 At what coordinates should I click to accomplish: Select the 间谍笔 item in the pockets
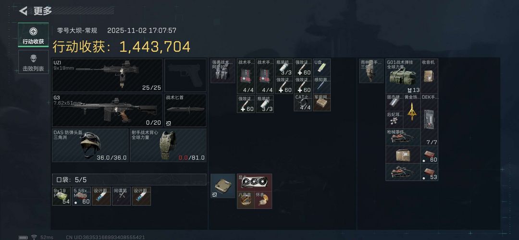pos(121,196)
